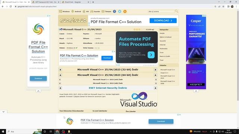Open the site's Facebook page icon
This screenshot has height=134, width=239.
coord(115,12)
